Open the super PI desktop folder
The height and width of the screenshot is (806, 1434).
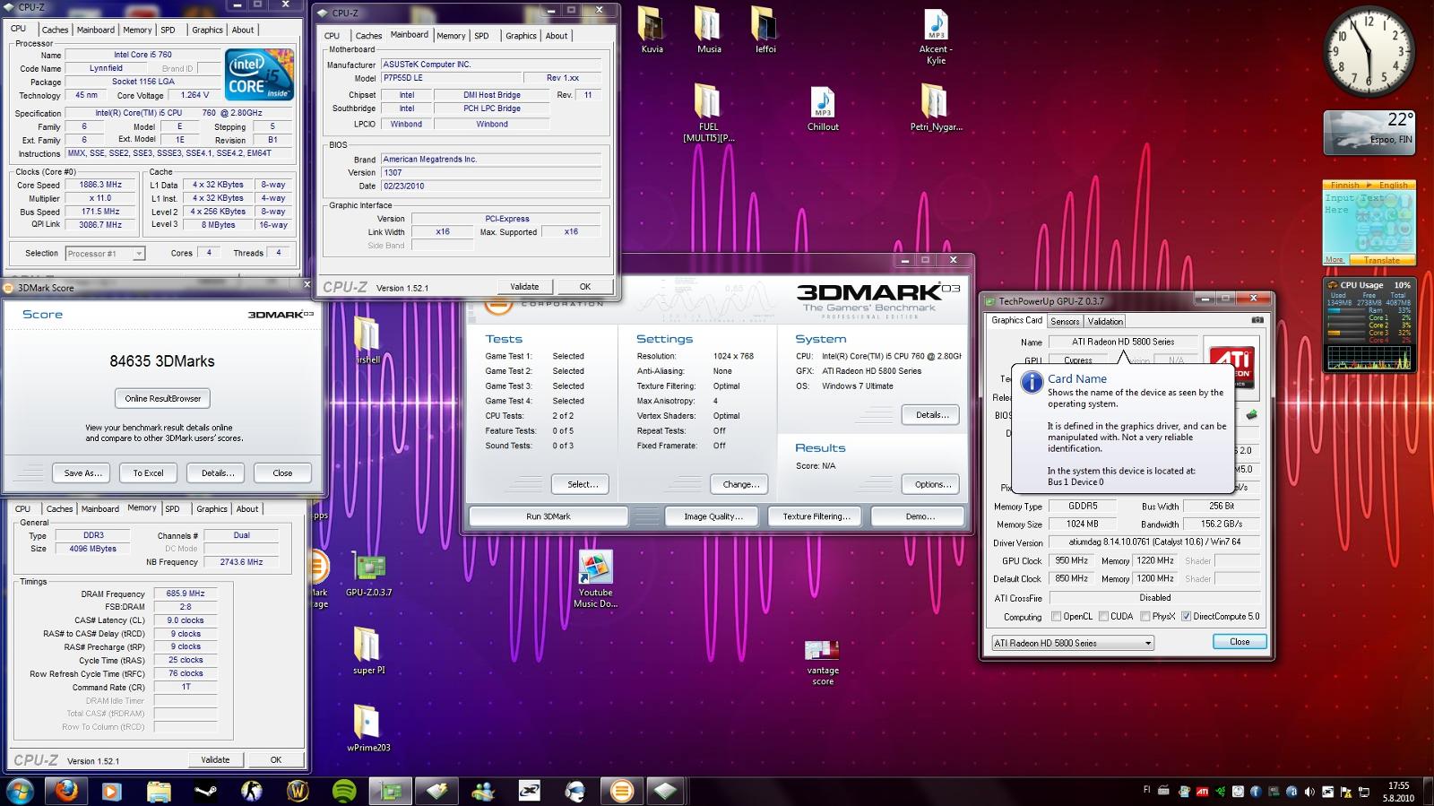(368, 650)
